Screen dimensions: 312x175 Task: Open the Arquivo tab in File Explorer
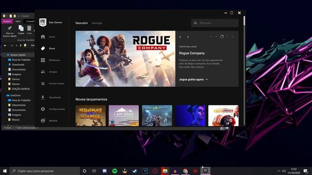tap(7, 21)
